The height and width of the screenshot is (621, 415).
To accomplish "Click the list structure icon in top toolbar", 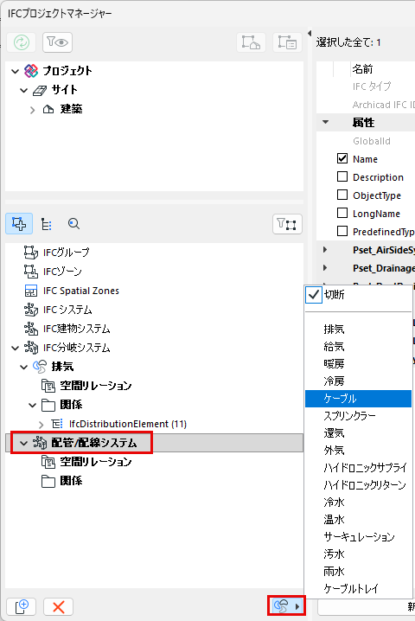I will pos(287,42).
